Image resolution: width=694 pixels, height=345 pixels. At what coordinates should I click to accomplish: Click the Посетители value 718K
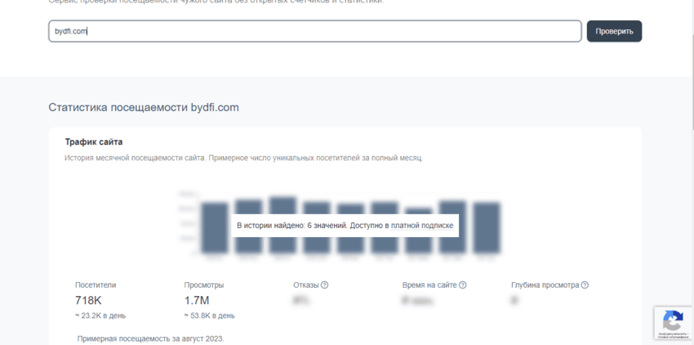87,301
